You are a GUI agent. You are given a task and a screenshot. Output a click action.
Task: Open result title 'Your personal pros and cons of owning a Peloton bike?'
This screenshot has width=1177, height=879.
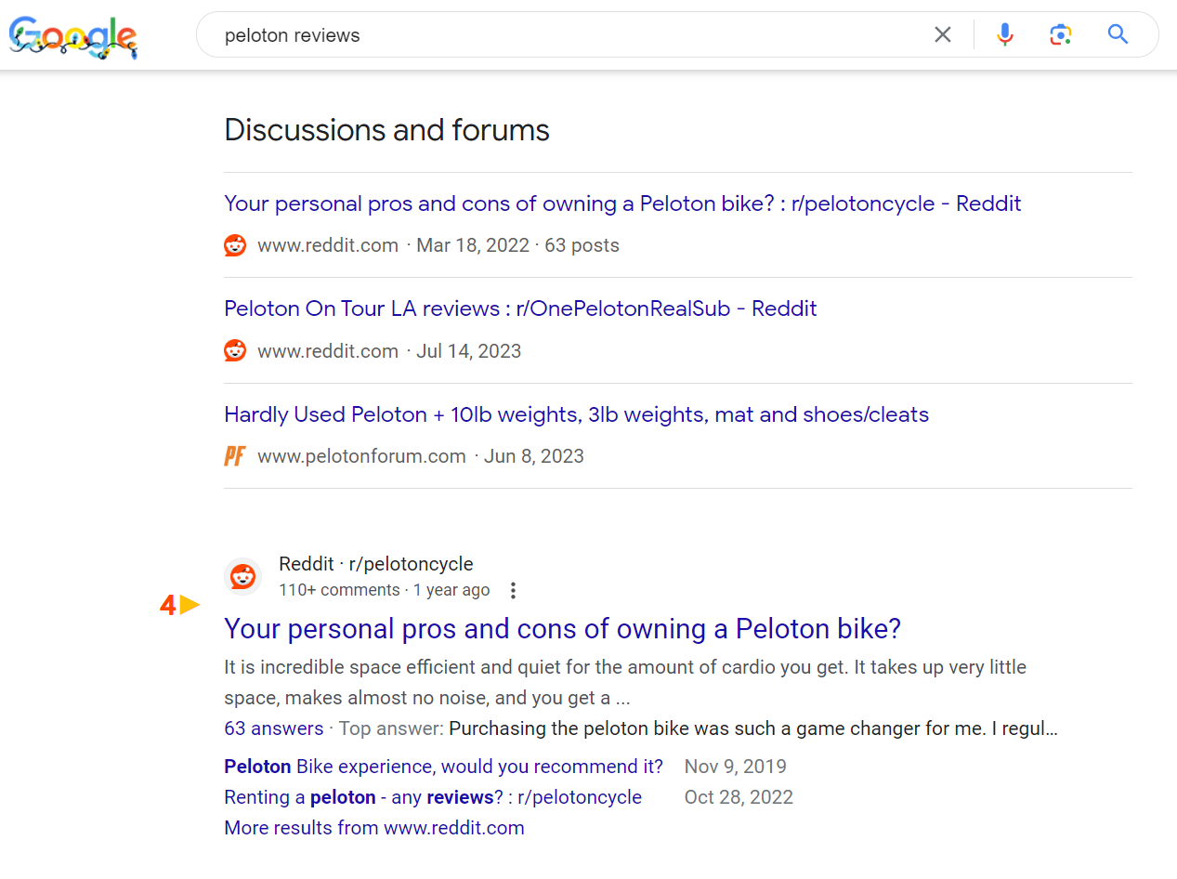pyautogui.click(x=563, y=629)
